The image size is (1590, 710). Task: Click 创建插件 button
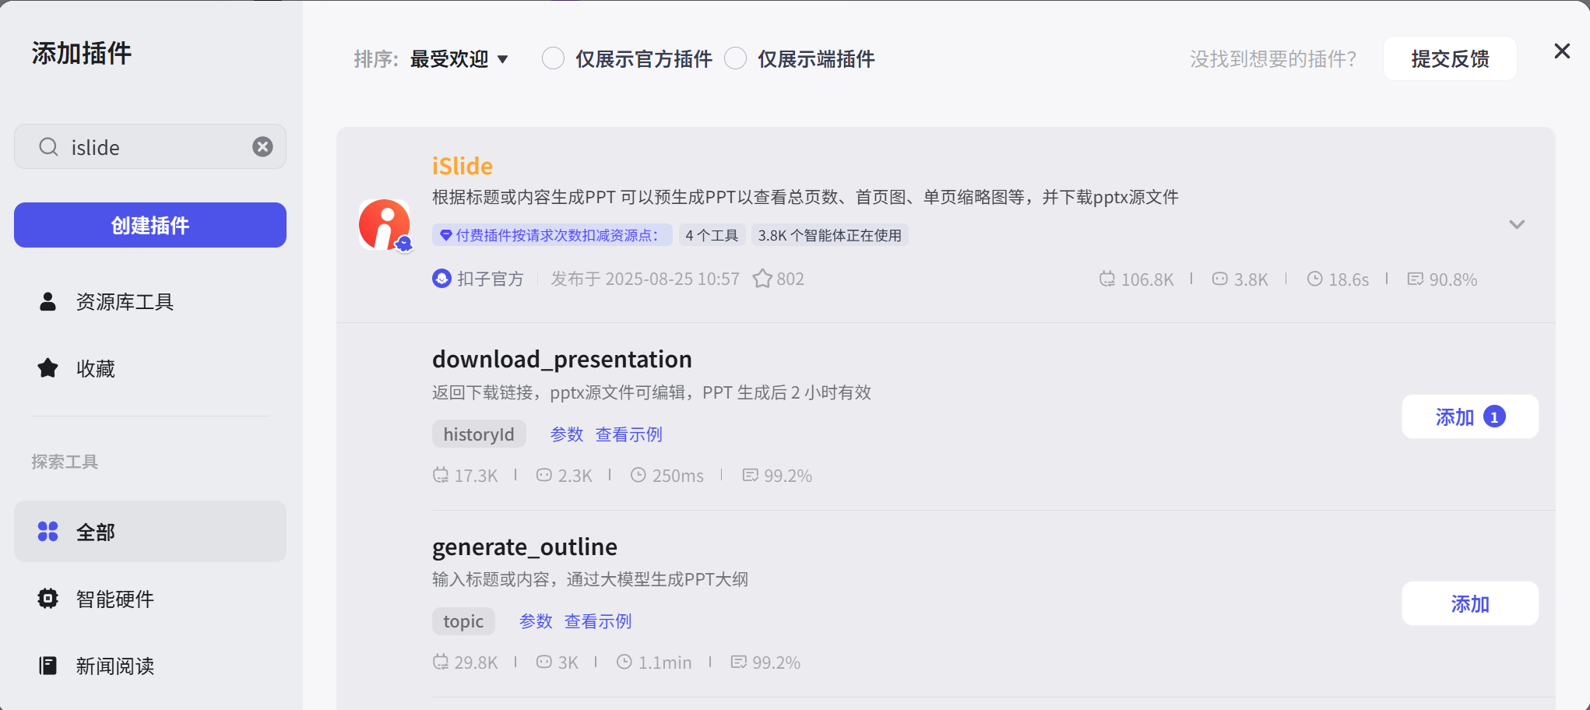click(x=150, y=225)
